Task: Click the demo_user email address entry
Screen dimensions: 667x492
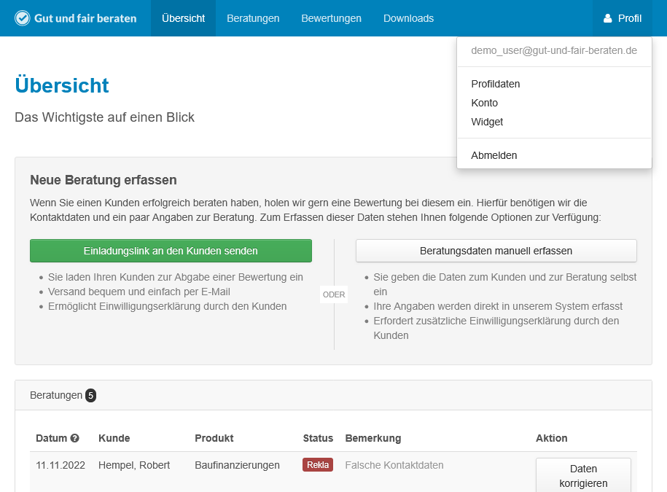Action: (x=554, y=50)
